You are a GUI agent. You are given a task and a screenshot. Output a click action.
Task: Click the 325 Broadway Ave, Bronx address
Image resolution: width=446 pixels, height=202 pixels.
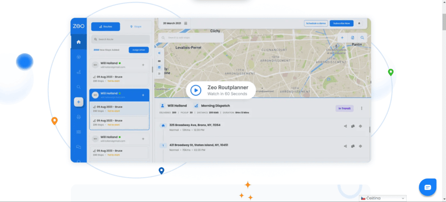195,125
